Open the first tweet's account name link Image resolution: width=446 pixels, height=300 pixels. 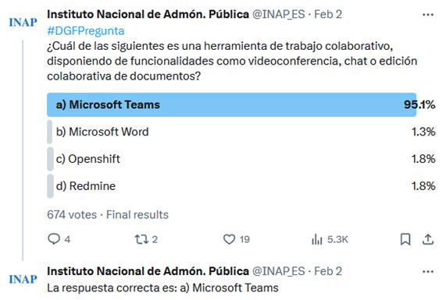148,14
